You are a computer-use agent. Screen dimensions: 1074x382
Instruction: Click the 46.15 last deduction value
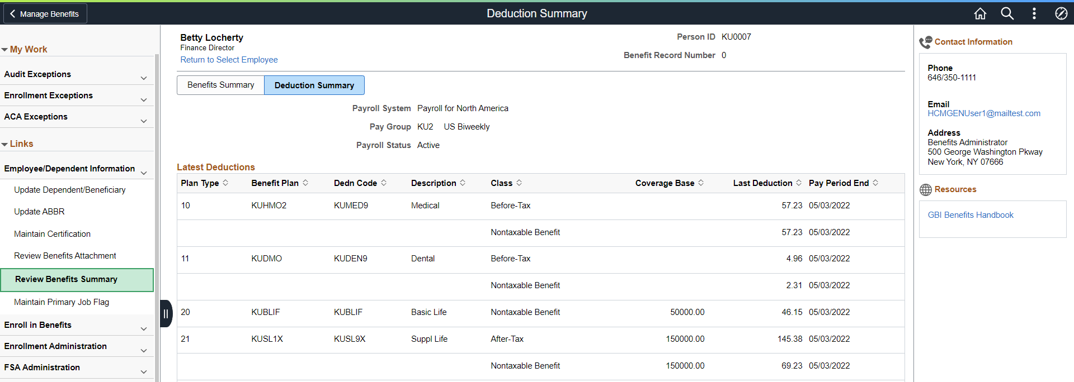pos(792,312)
